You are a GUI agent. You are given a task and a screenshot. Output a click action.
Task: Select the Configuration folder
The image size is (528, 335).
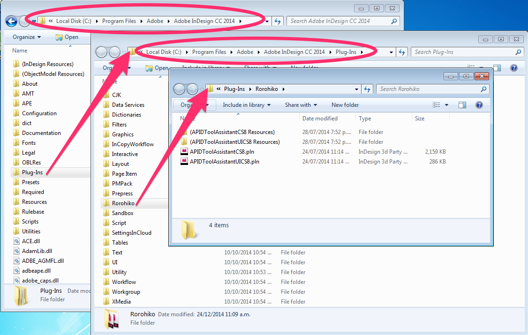point(39,113)
